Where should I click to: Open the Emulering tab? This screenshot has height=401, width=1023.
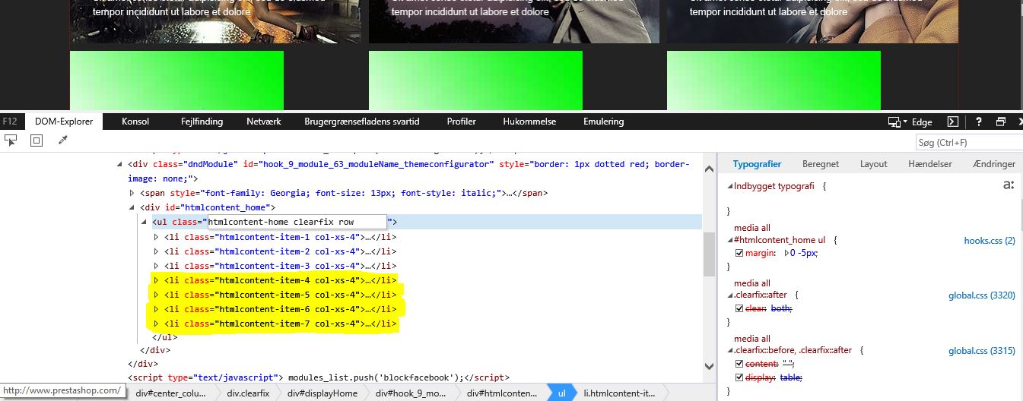[x=604, y=122]
